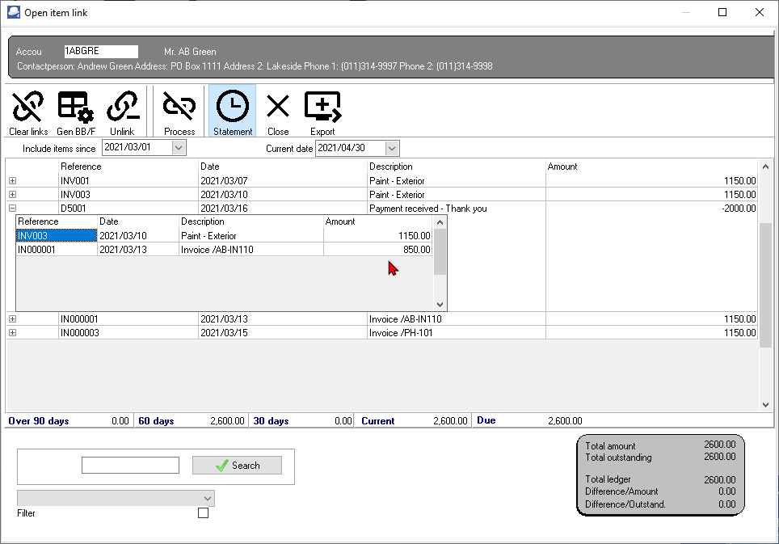Select the -2000.00 payment amount cell

[x=652, y=209]
